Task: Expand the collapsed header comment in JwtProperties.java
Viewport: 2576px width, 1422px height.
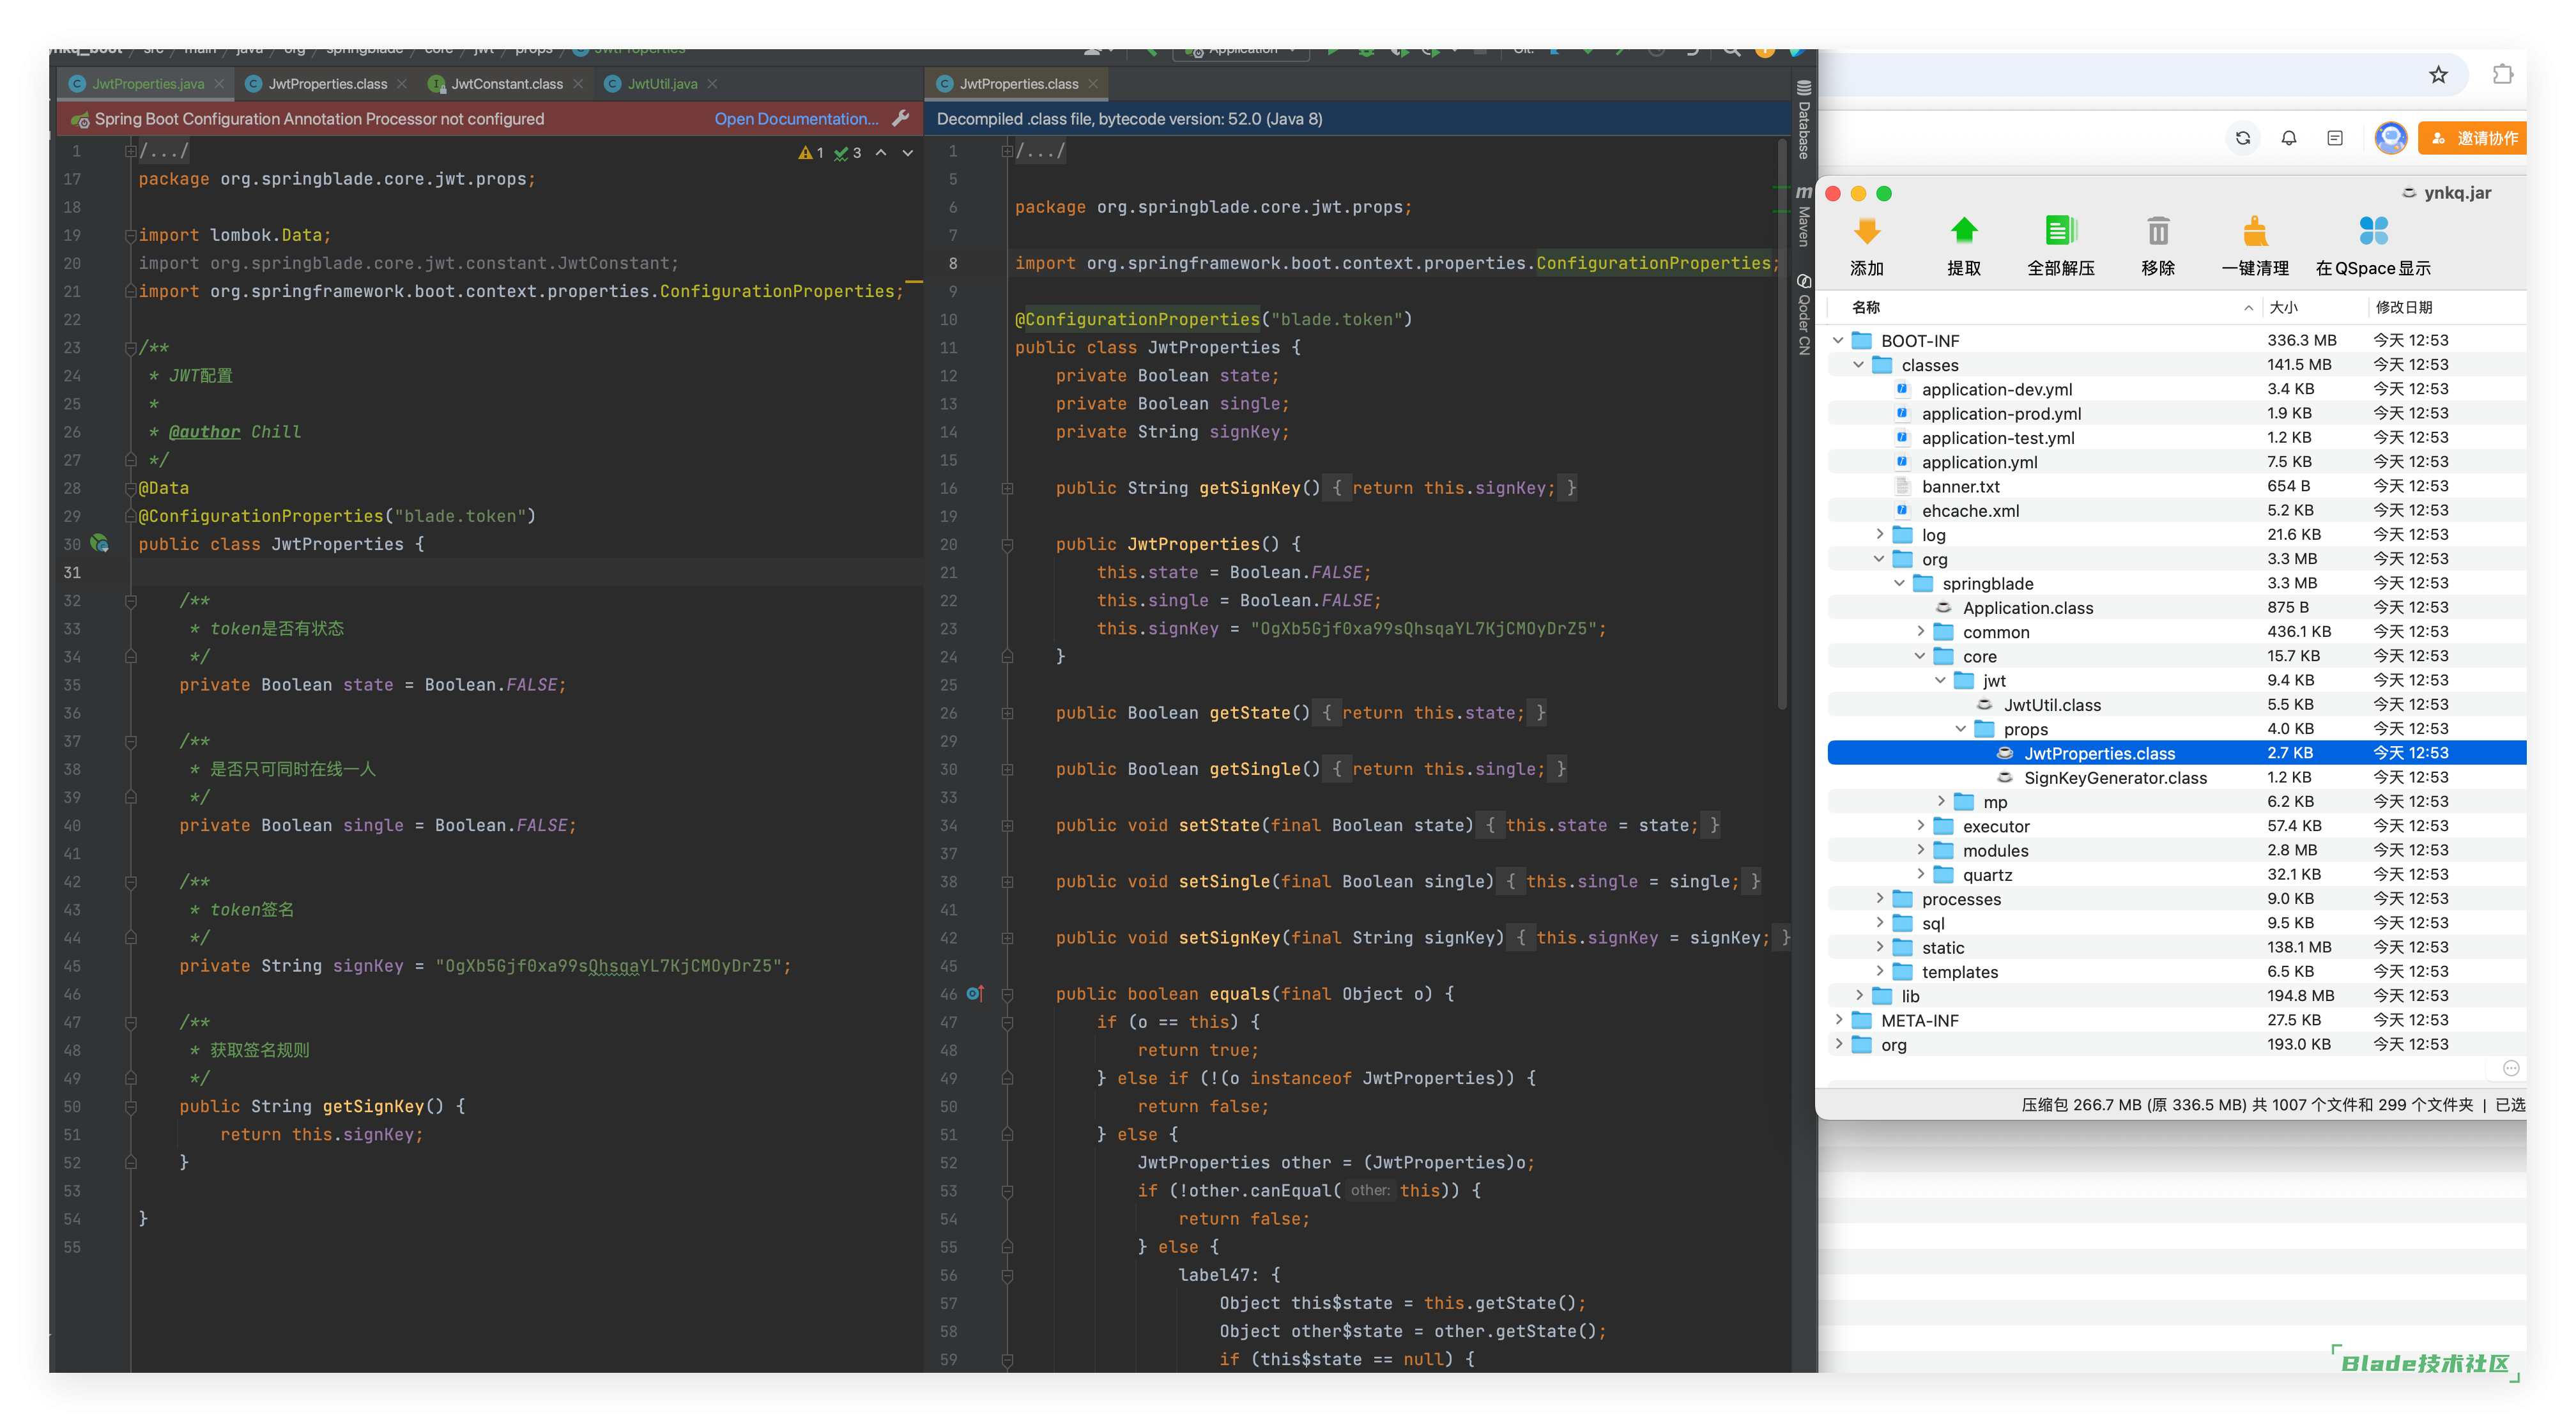Action: 131,151
